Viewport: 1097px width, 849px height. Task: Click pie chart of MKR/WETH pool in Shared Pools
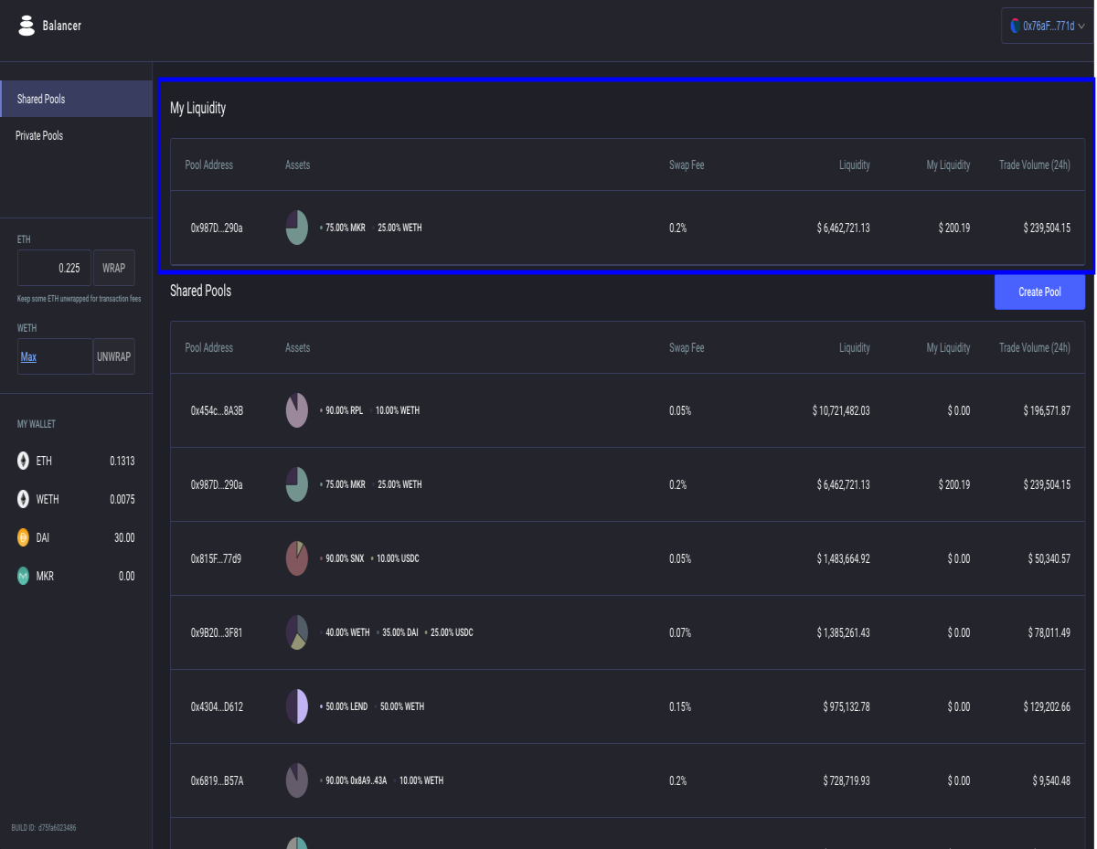pyautogui.click(x=296, y=484)
